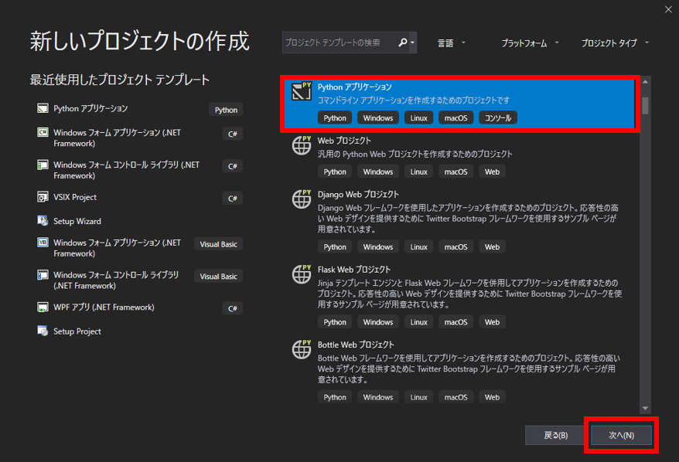679x462 pixels.
Task: Click the Python tag under Bottle Web プロジェクト
Action: (335, 397)
